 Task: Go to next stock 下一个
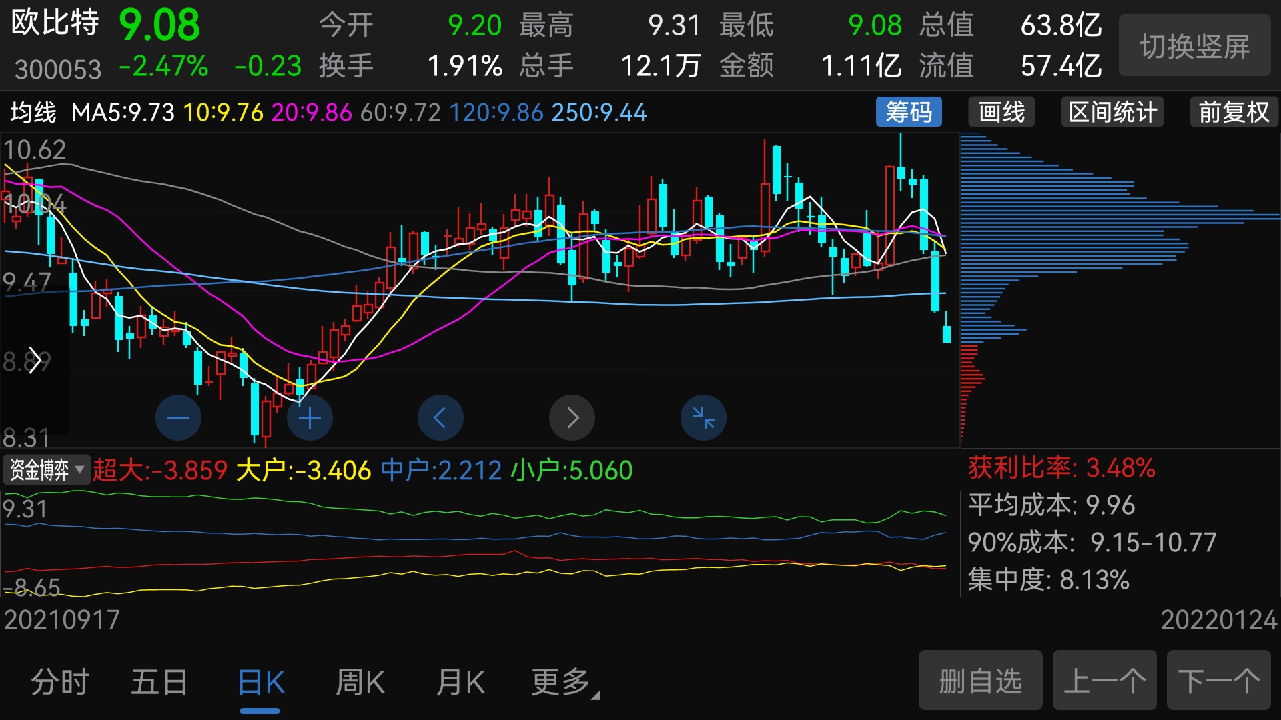(1218, 681)
